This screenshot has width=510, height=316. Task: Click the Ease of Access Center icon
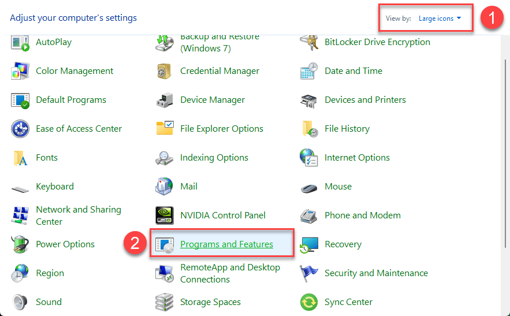tap(20, 129)
